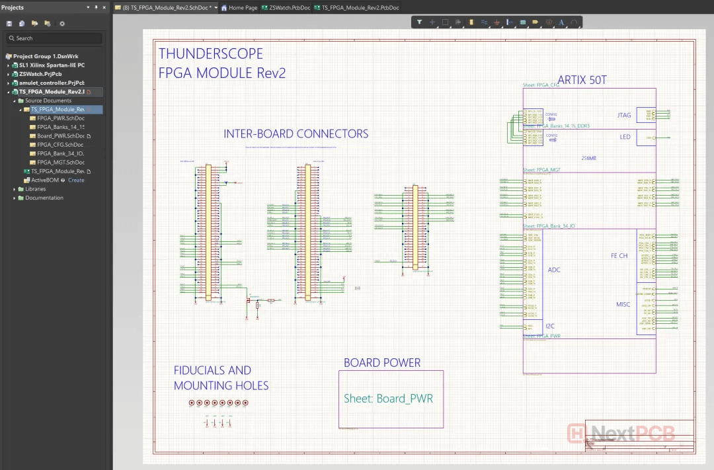Click the Projects panel search field
Viewport: 714px width, 470px height.
coord(56,38)
